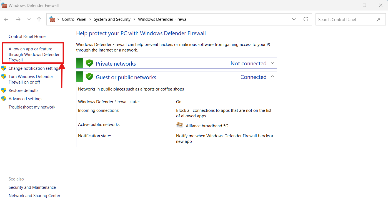This screenshot has height=204, width=388.
Task: Click the green shield checkmark on Private networks
Action: 89,63
